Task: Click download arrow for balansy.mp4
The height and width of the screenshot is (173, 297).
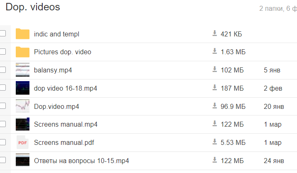Action: (x=215, y=70)
